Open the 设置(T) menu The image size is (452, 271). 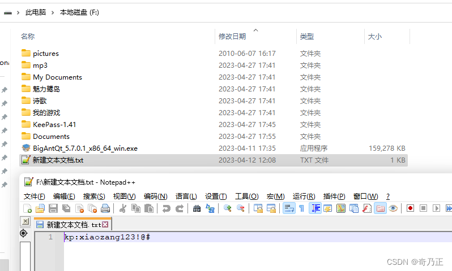tap(216, 196)
